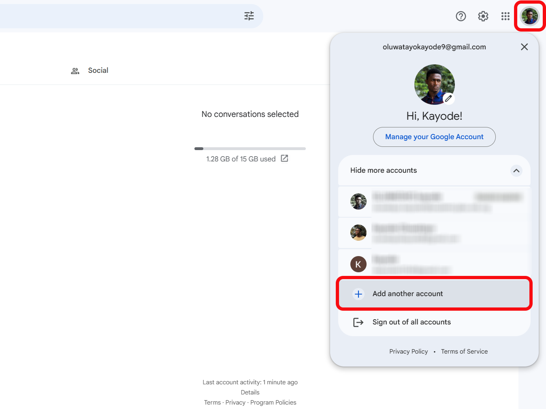Open Privacy Policy link in panel
Viewport: 546px width, 409px height.
click(x=409, y=352)
